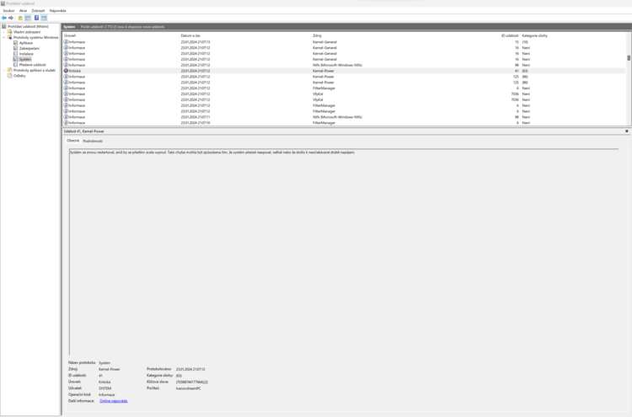This screenshot has height=417, width=632.
Task: Click the Kernel-Power value beside Zdroj
Action: pyautogui.click(x=110, y=369)
